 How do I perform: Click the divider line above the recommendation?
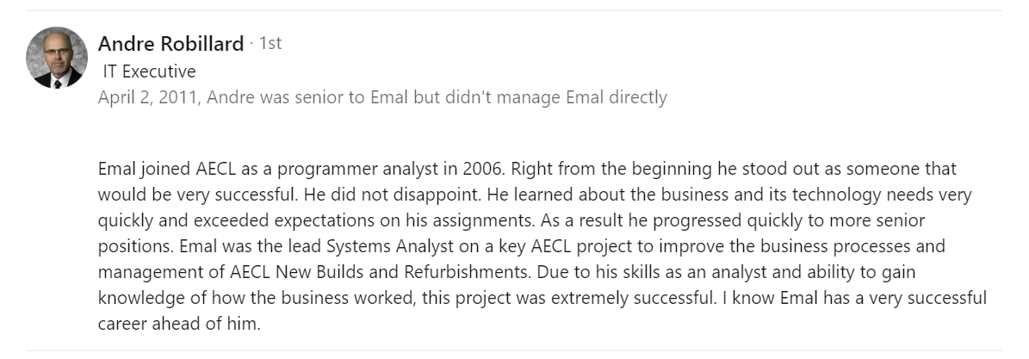pyautogui.click(x=514, y=10)
